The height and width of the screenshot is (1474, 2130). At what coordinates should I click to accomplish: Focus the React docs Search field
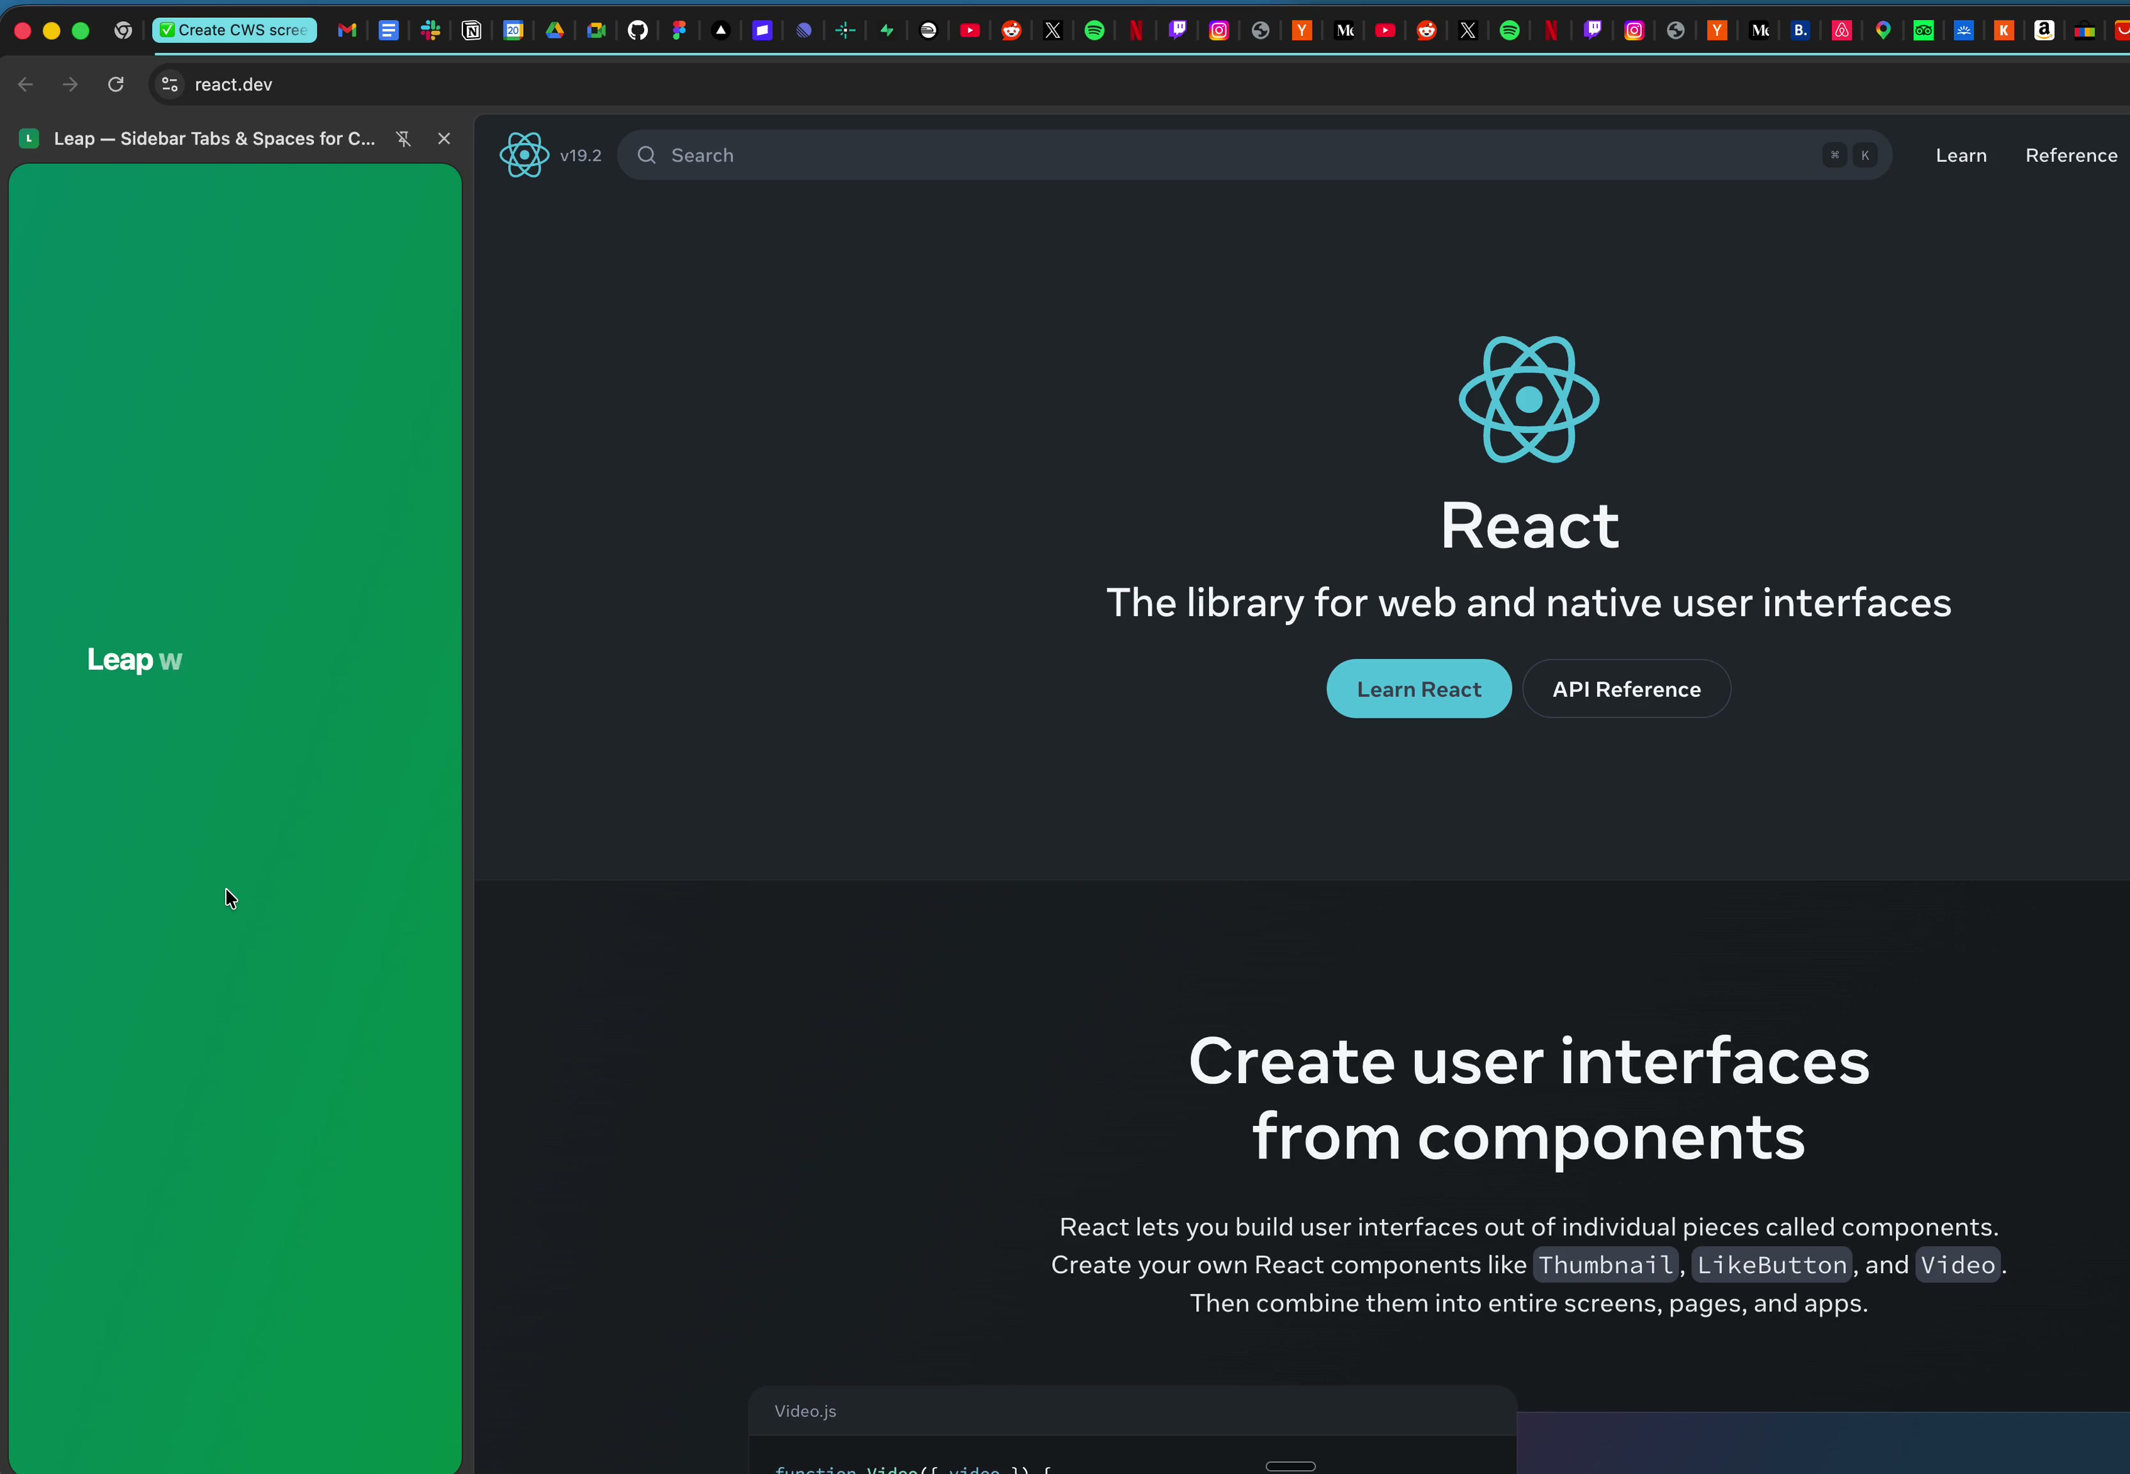[x=1254, y=155]
